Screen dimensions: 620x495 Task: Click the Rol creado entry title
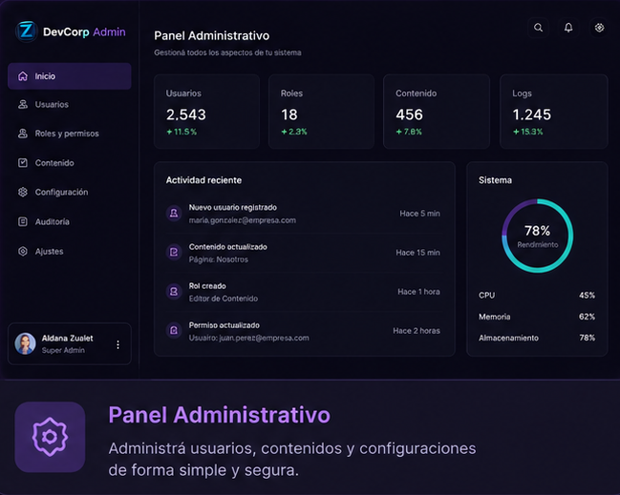click(x=207, y=286)
